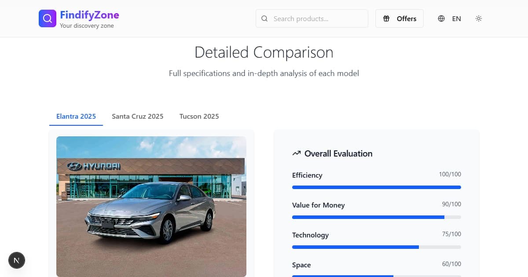
Task: Open the EN language selector
Action: coord(450,18)
